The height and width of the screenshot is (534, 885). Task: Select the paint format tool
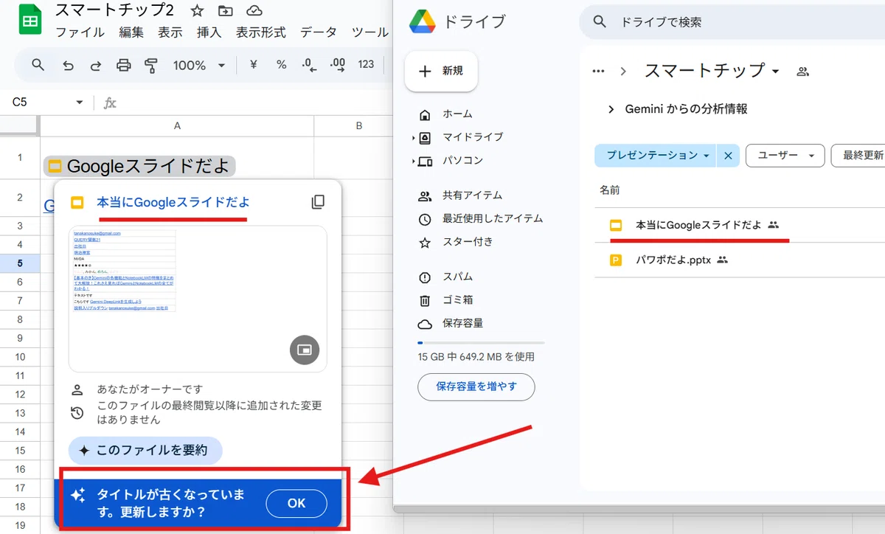pyautogui.click(x=152, y=65)
